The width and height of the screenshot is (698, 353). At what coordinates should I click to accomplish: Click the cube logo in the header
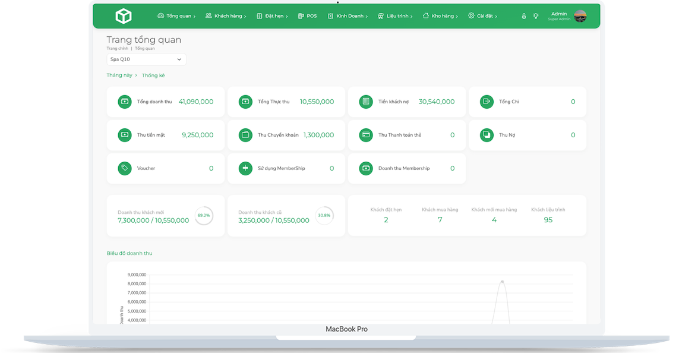(123, 16)
